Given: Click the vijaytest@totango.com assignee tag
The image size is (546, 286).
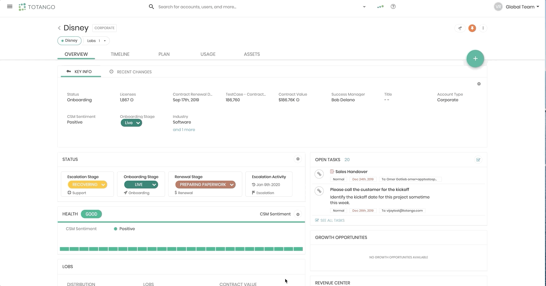Looking at the screenshot, I should [402, 211].
